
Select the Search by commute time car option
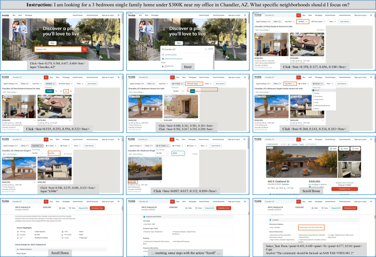click(174, 58)
